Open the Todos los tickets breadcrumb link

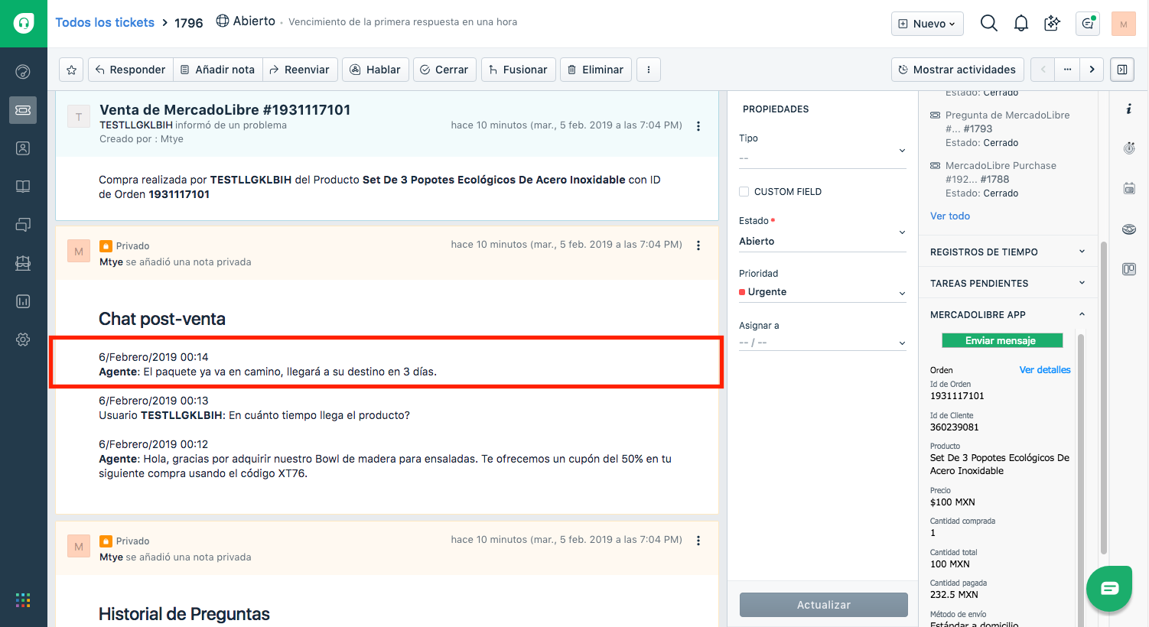pyautogui.click(x=105, y=22)
